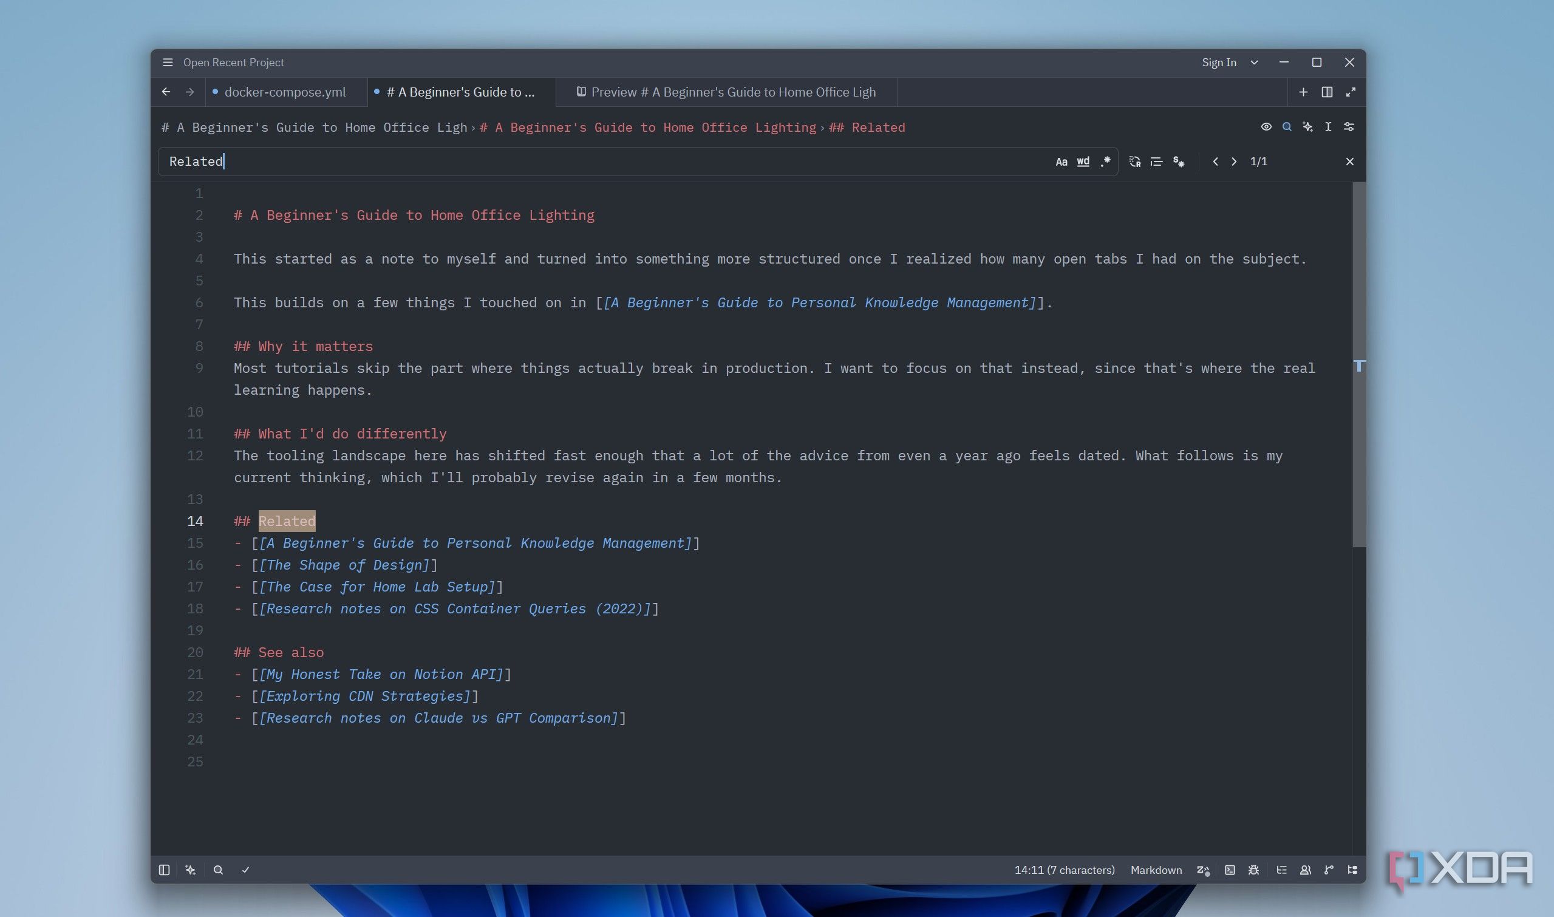Viewport: 1554px width, 917px height.
Task: Toggle the left dock panel
Action: pos(165,870)
